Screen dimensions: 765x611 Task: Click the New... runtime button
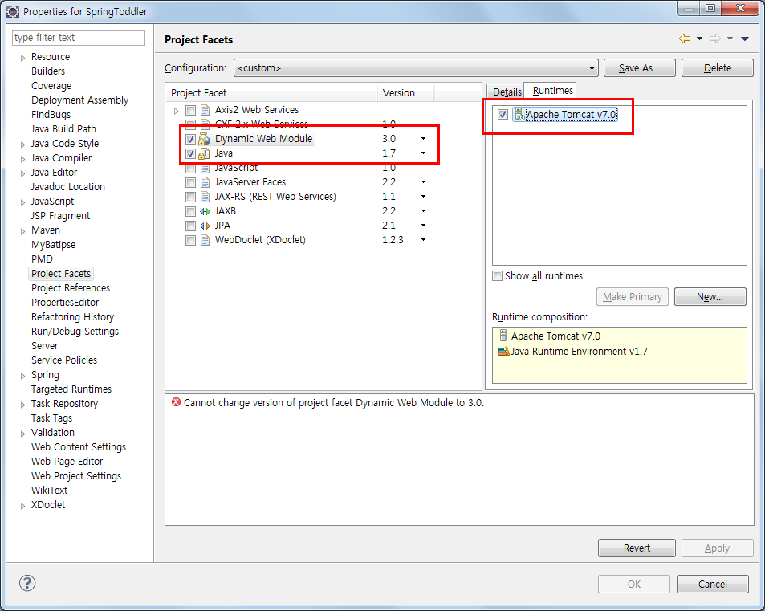point(710,297)
